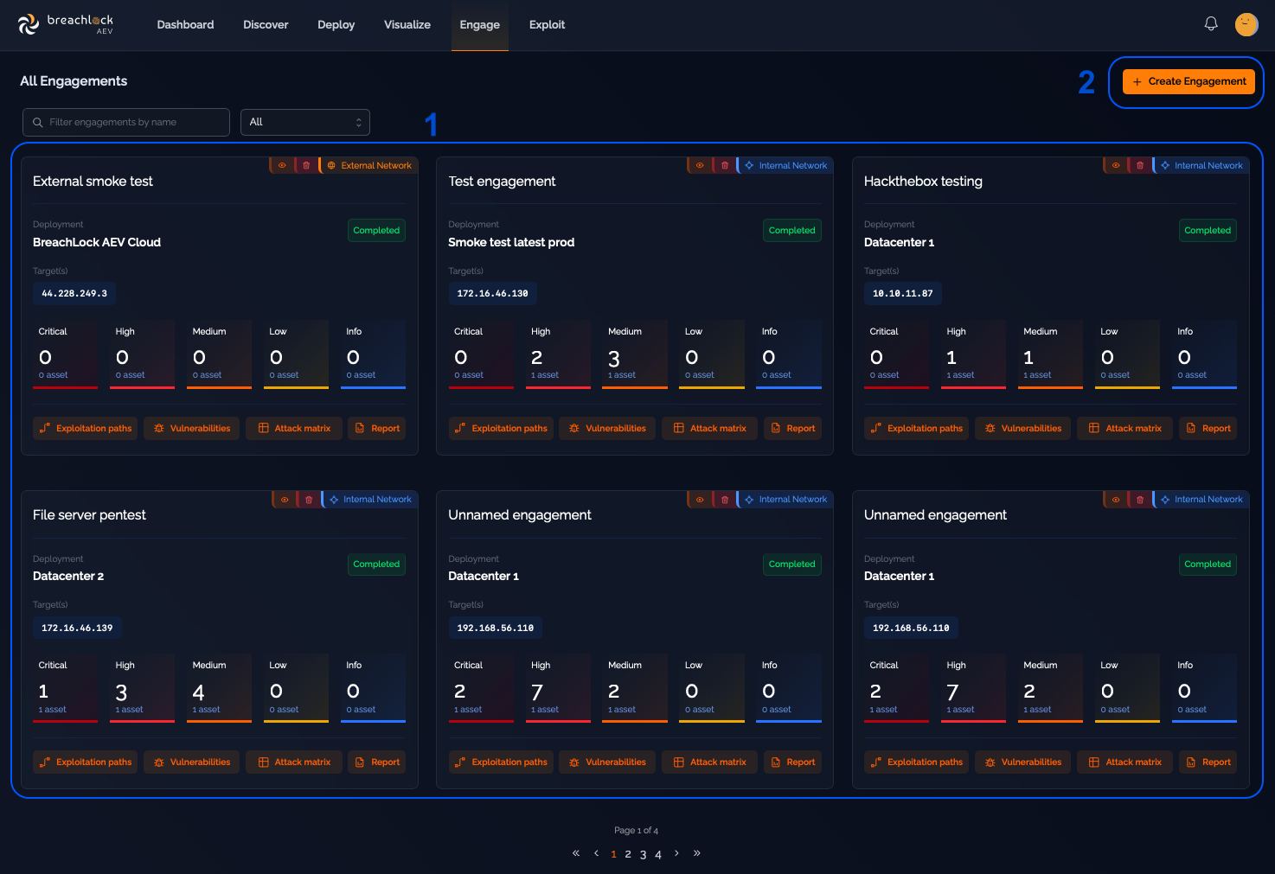
Task: Delete the External smoke test engagement
Action: [306, 165]
